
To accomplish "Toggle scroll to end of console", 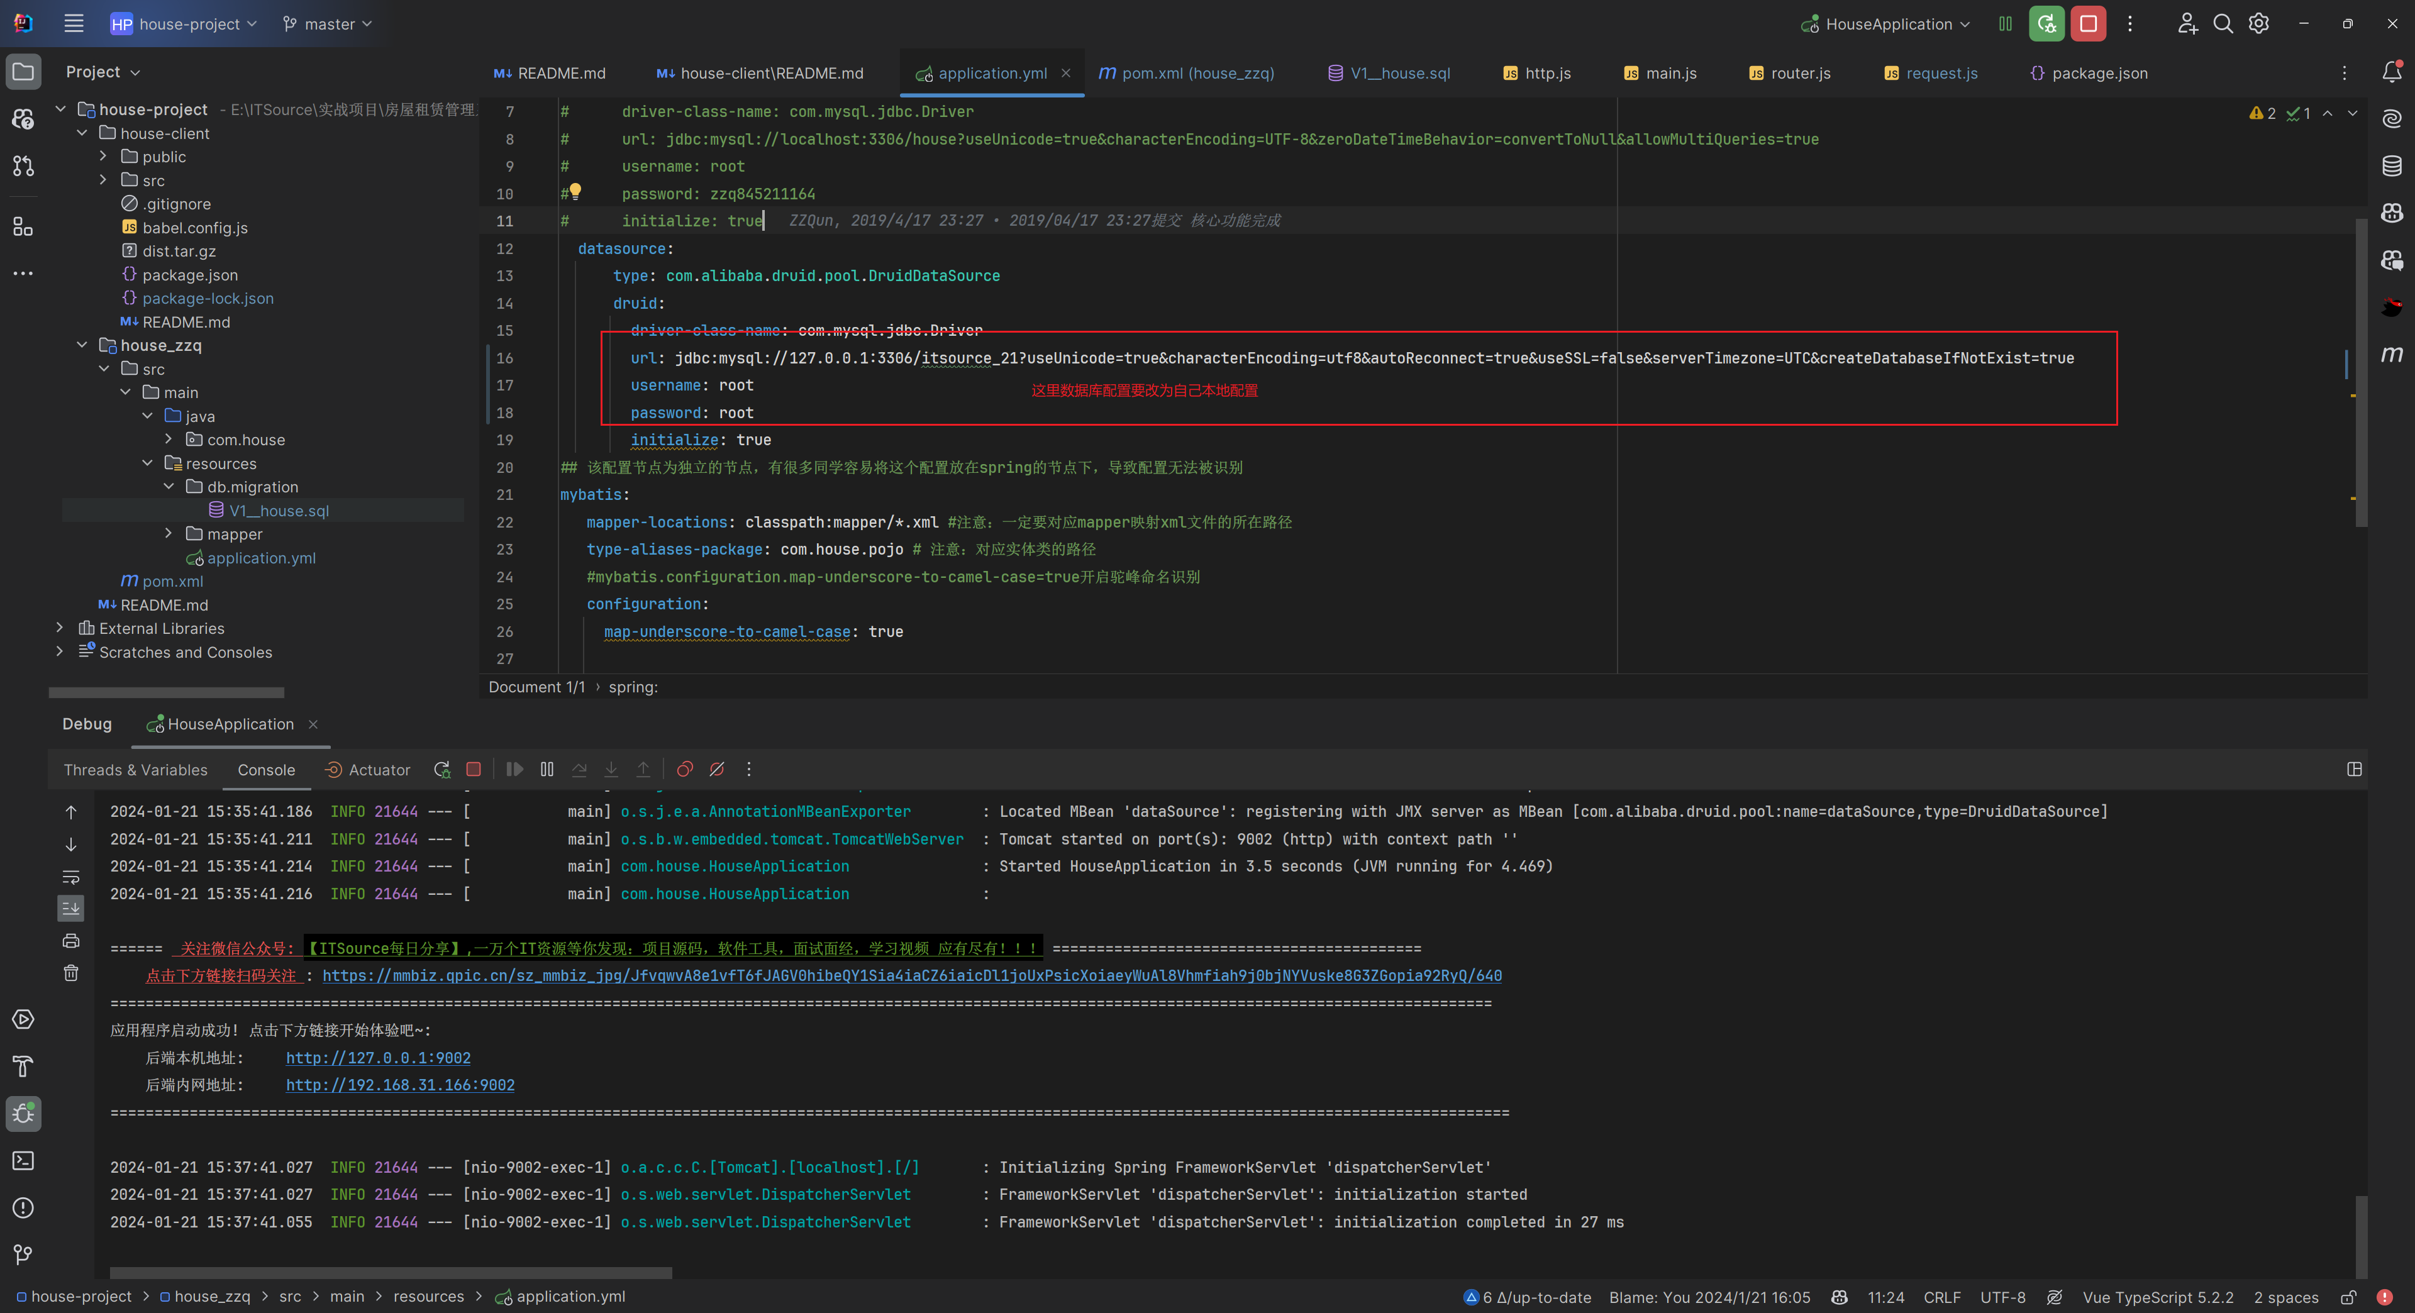I will point(71,908).
